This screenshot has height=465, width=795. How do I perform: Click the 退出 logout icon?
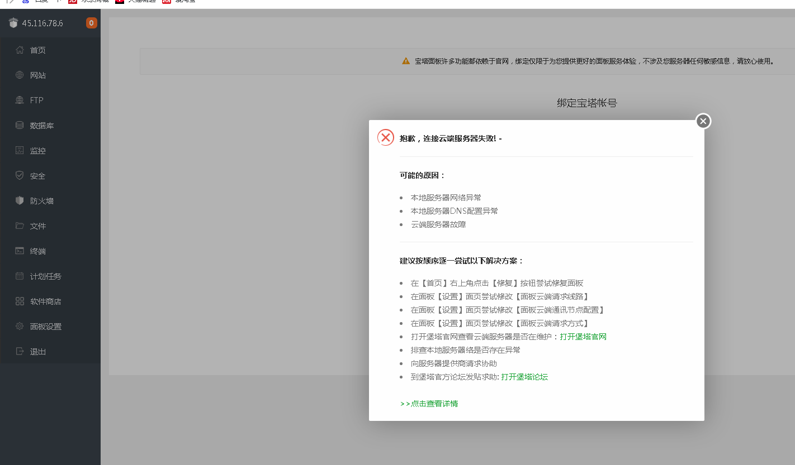pyautogui.click(x=20, y=352)
